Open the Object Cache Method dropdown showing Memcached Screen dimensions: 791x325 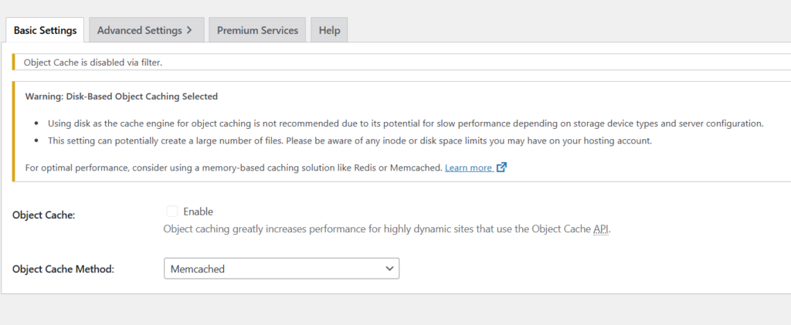click(281, 269)
